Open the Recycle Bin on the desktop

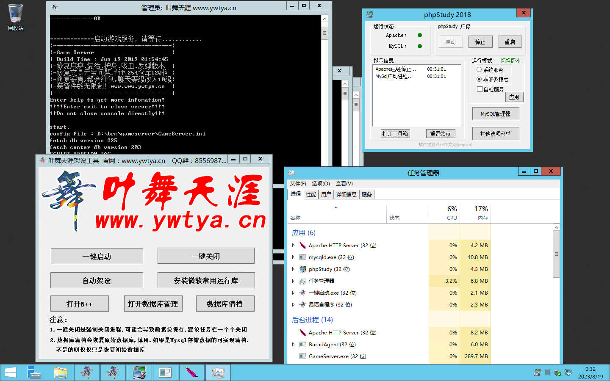16,17
